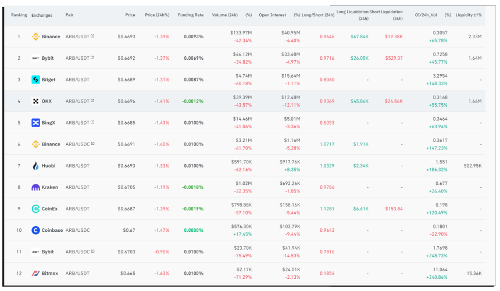
Task: Sort by the Liquidity ±1% column header
Action: 469,14
